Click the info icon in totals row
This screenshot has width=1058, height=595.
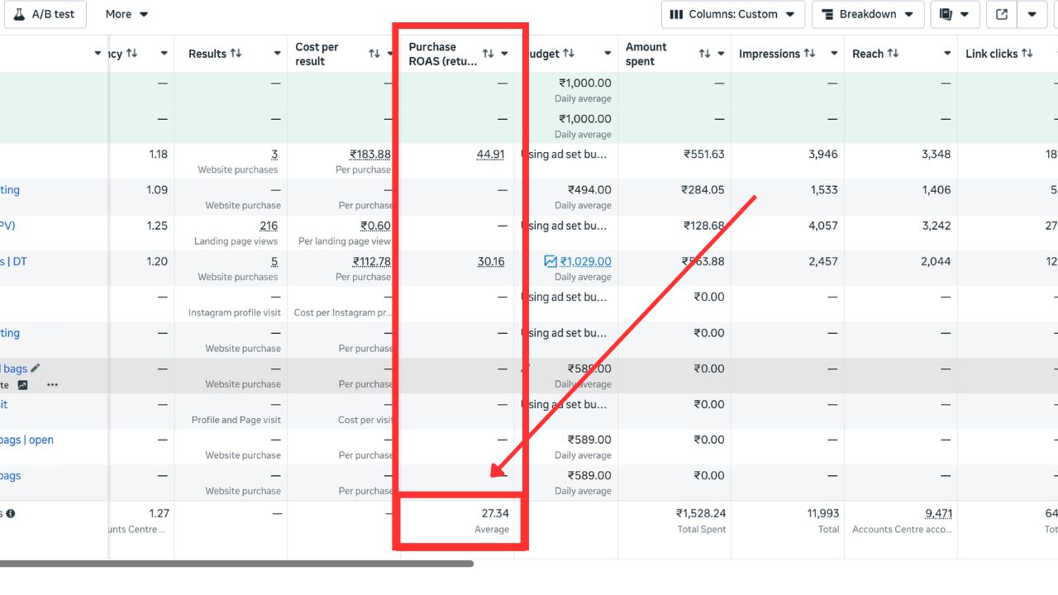click(11, 513)
